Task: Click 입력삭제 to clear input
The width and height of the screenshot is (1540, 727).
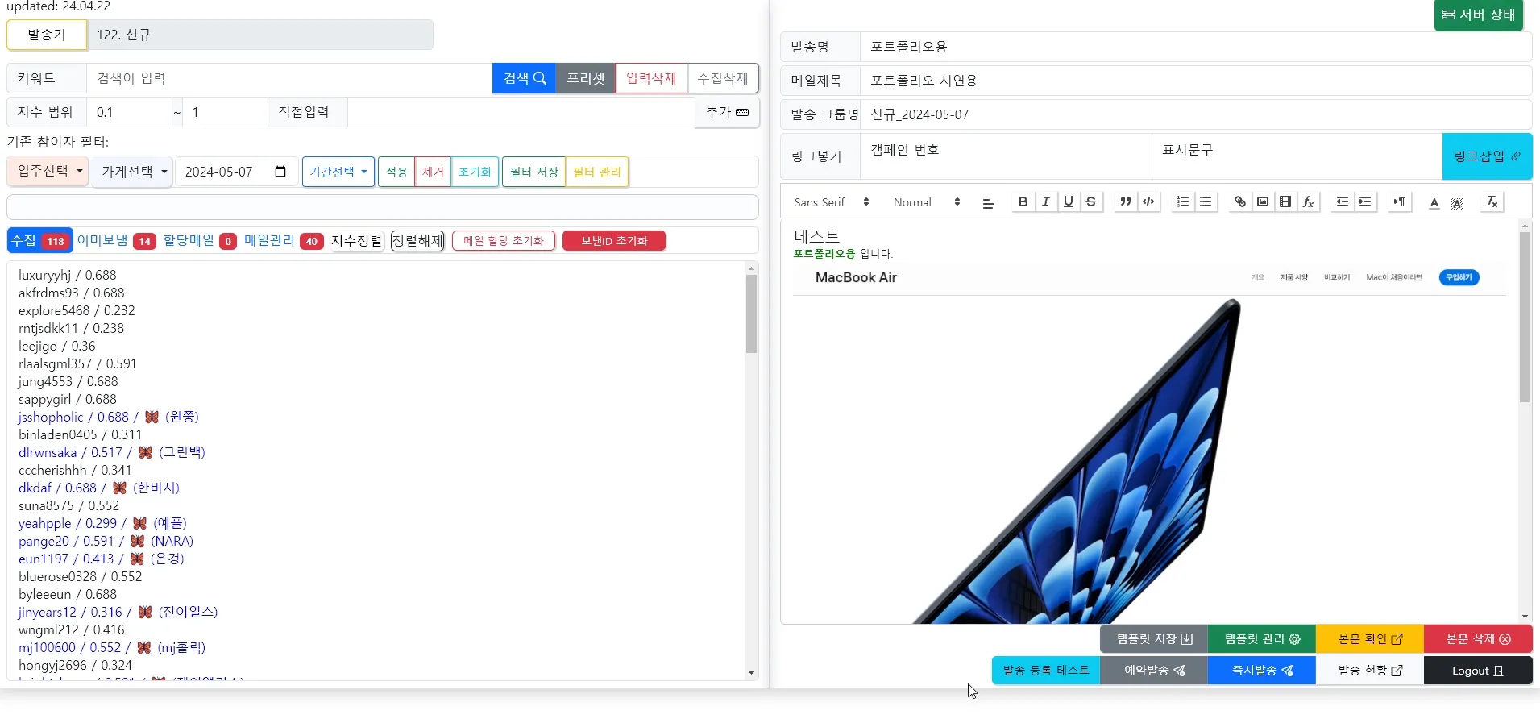Action: click(x=651, y=78)
